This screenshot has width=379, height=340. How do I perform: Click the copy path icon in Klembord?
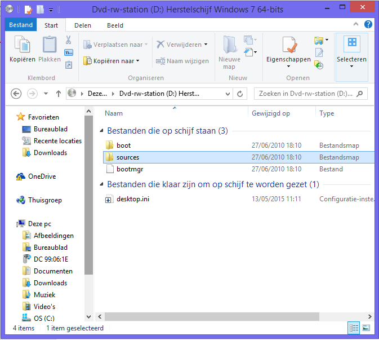(69, 52)
